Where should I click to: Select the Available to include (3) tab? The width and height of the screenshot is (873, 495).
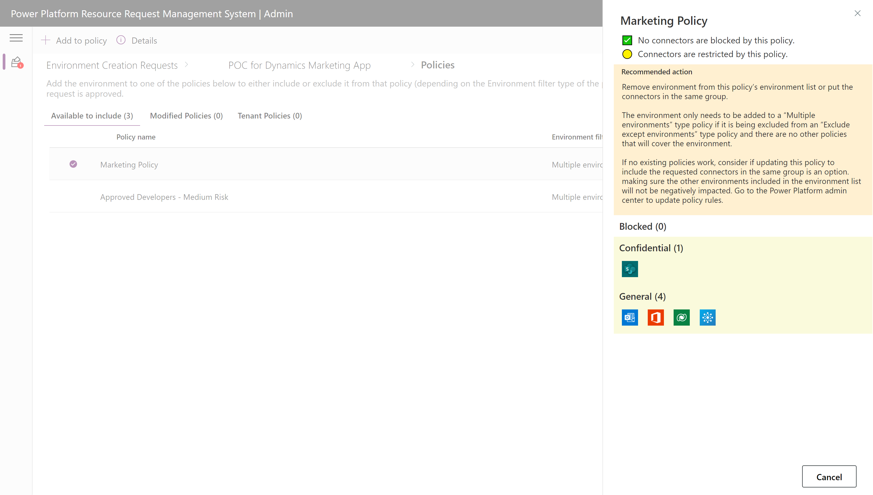92,115
